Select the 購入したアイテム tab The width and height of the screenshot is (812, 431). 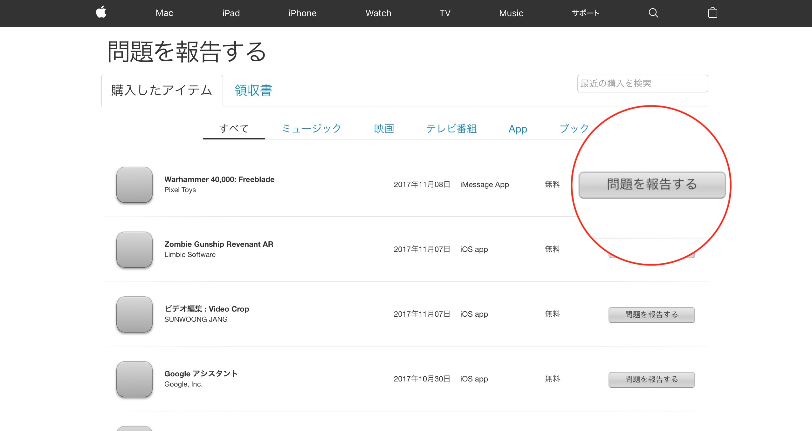162,91
